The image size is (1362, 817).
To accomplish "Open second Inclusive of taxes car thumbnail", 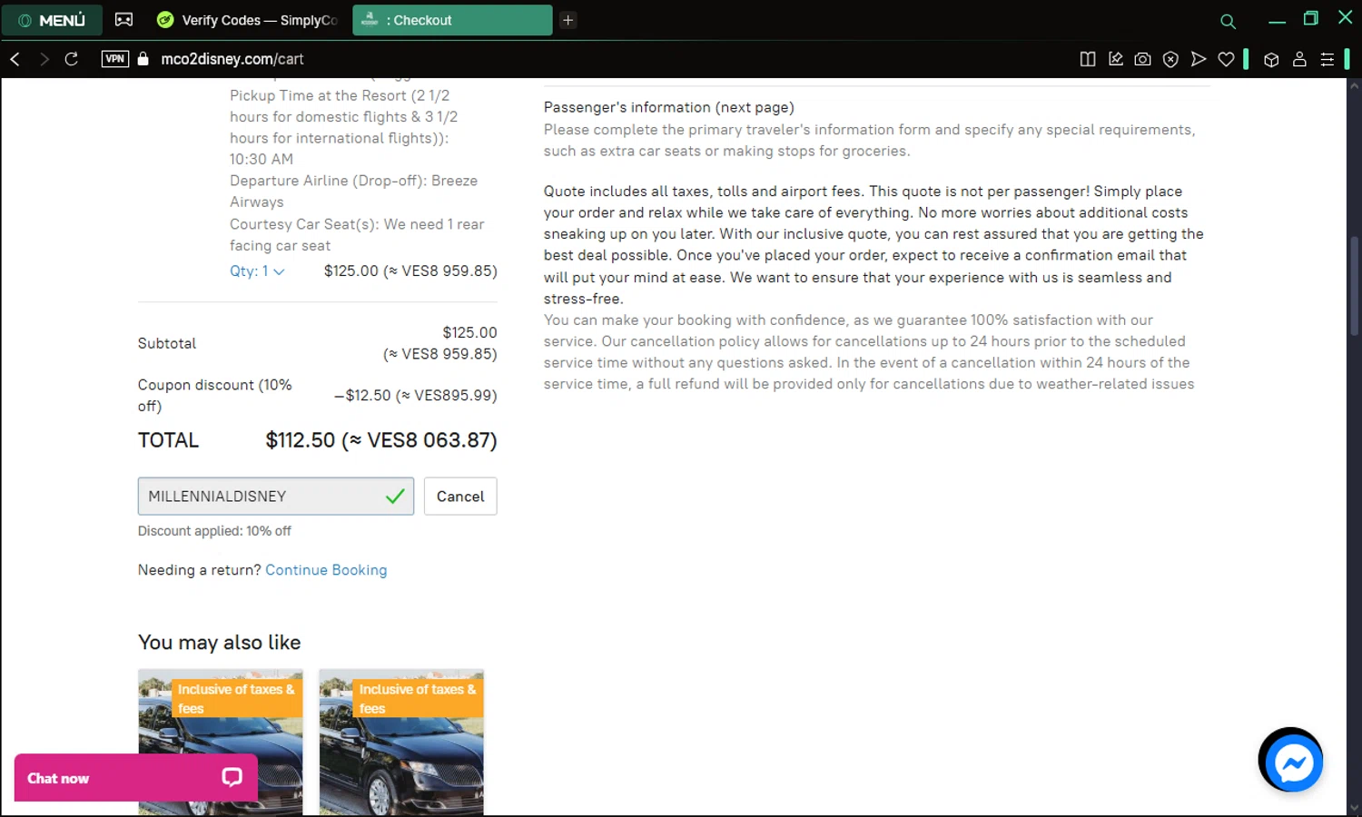I will pyautogui.click(x=401, y=743).
